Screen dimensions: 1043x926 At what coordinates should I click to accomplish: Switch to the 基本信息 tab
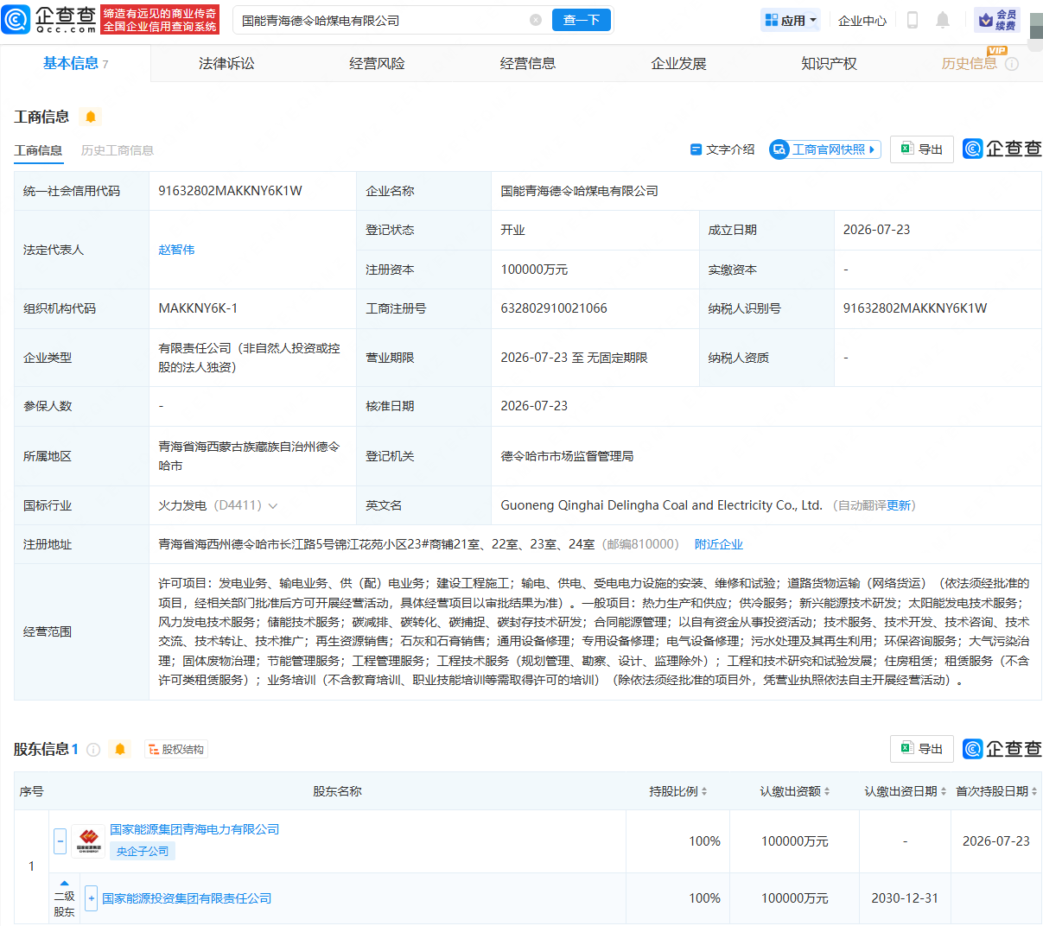coord(75,63)
